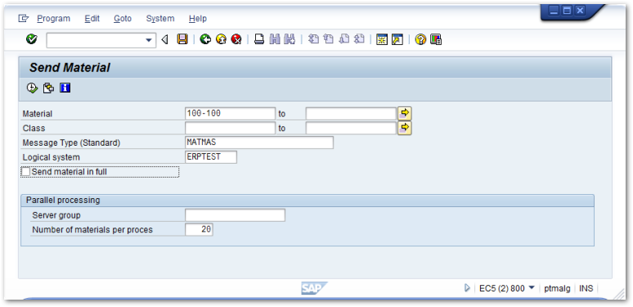Click the Logical system label
The width and height of the screenshot is (633, 307).
point(52,157)
